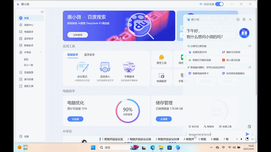
Task: Launch the 字幕翻译 tool
Action: tap(129, 72)
